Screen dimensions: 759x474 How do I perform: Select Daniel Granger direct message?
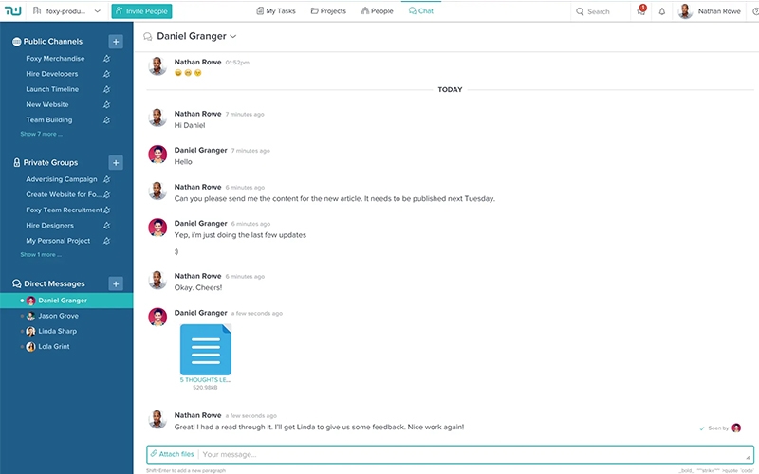point(66,301)
